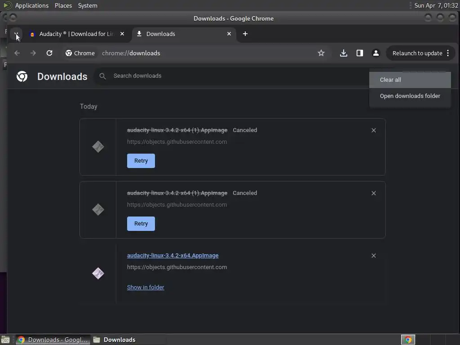460x345 pixels.
Task: Open the Applications menu
Action: tap(32, 5)
